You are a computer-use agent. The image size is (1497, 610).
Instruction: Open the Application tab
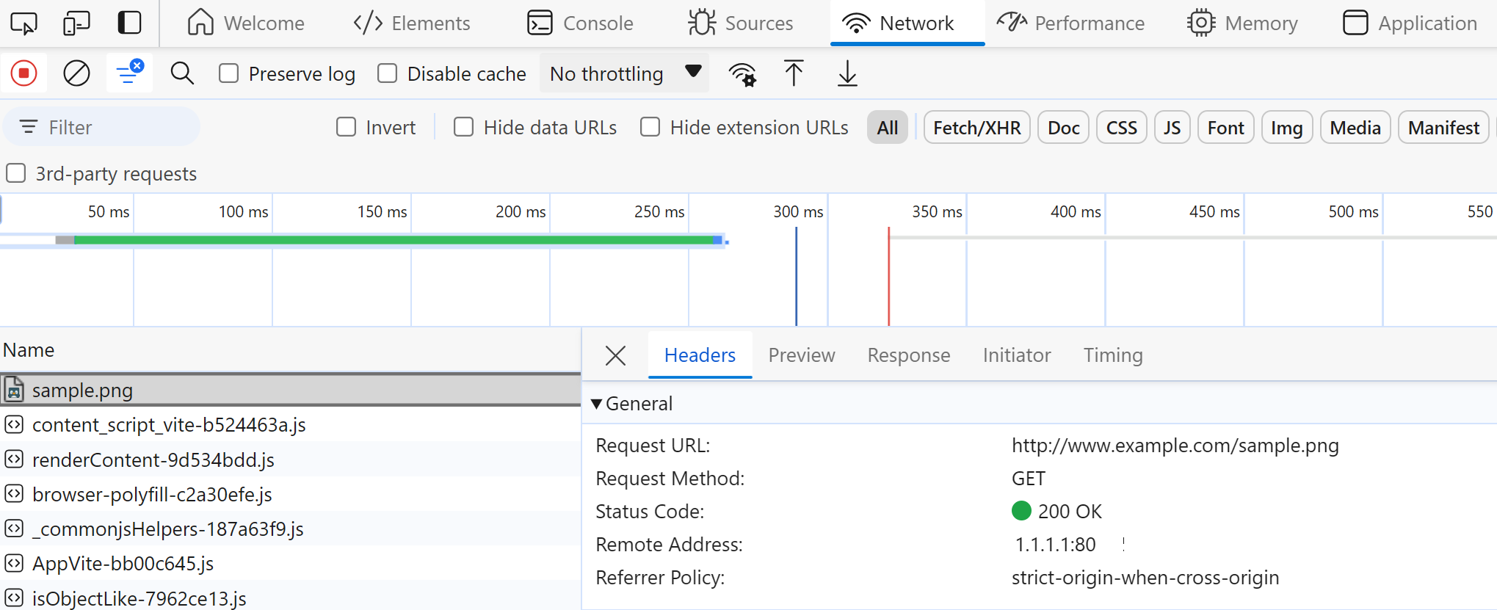pyautogui.click(x=1410, y=23)
